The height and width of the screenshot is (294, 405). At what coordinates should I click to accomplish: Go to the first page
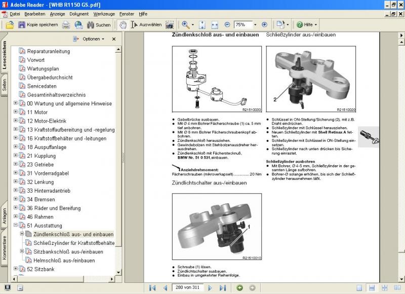pyautogui.click(x=152, y=288)
